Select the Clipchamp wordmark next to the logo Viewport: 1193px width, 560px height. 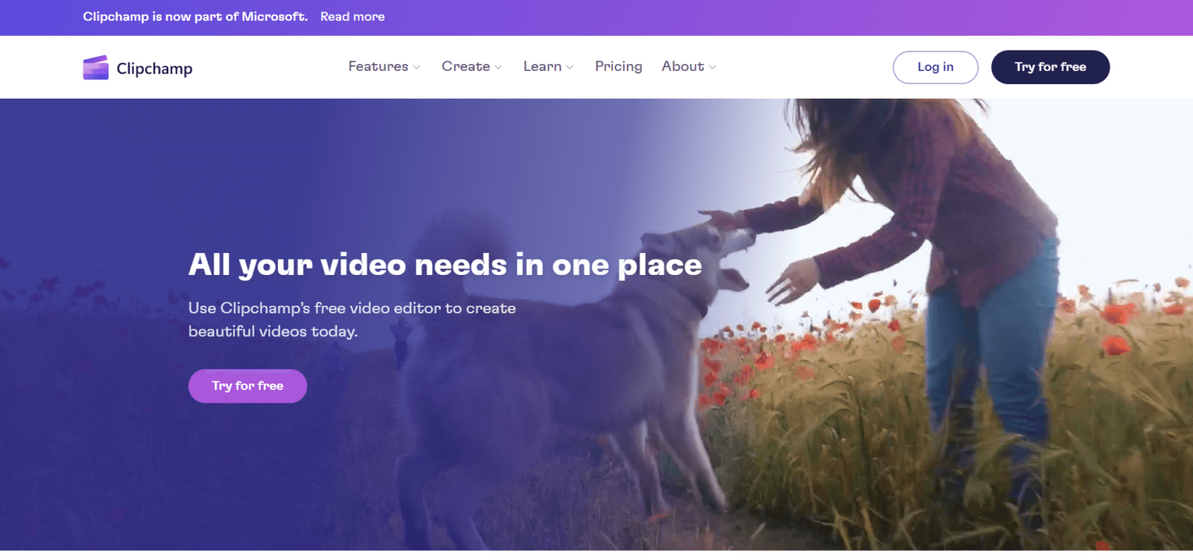[x=154, y=68]
